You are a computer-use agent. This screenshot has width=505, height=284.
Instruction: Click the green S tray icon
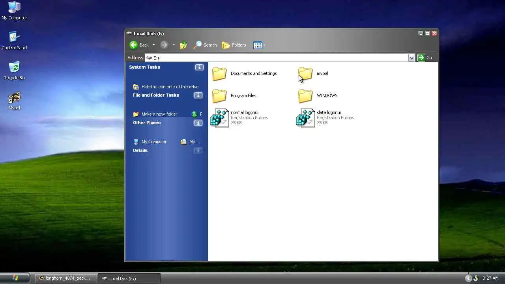point(475,278)
